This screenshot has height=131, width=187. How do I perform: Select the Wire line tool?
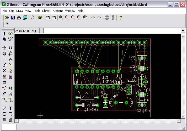coord(4,108)
